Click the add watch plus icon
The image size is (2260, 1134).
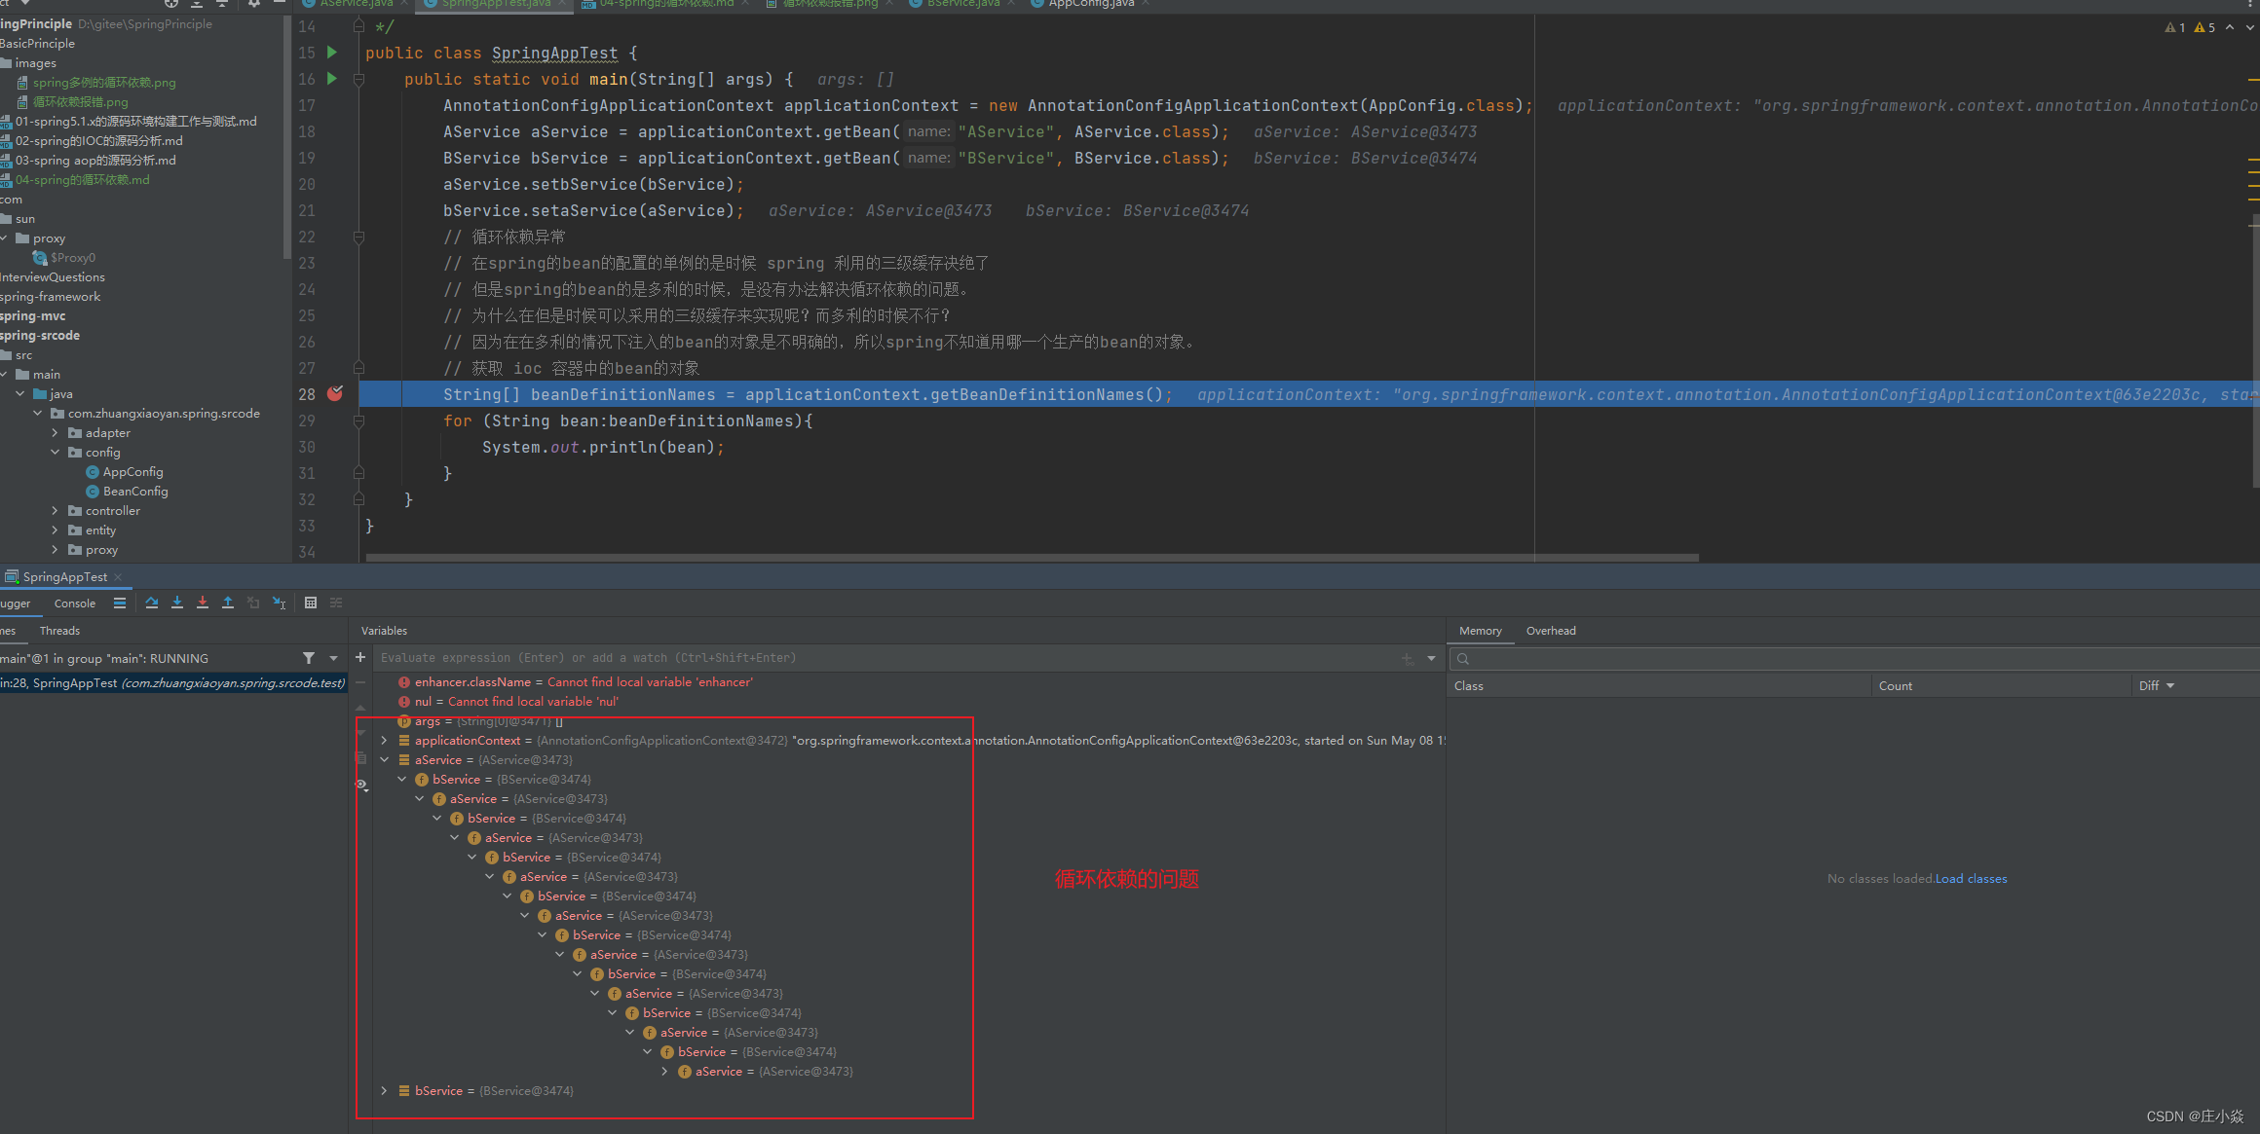(x=360, y=658)
